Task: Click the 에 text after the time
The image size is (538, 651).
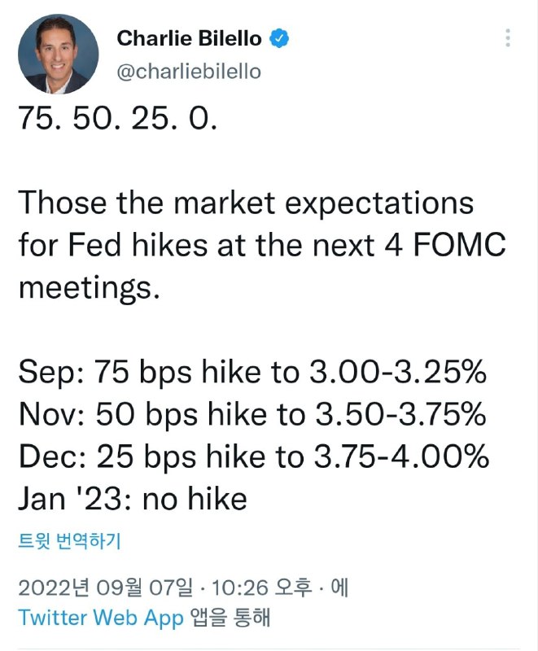Action: [x=339, y=588]
